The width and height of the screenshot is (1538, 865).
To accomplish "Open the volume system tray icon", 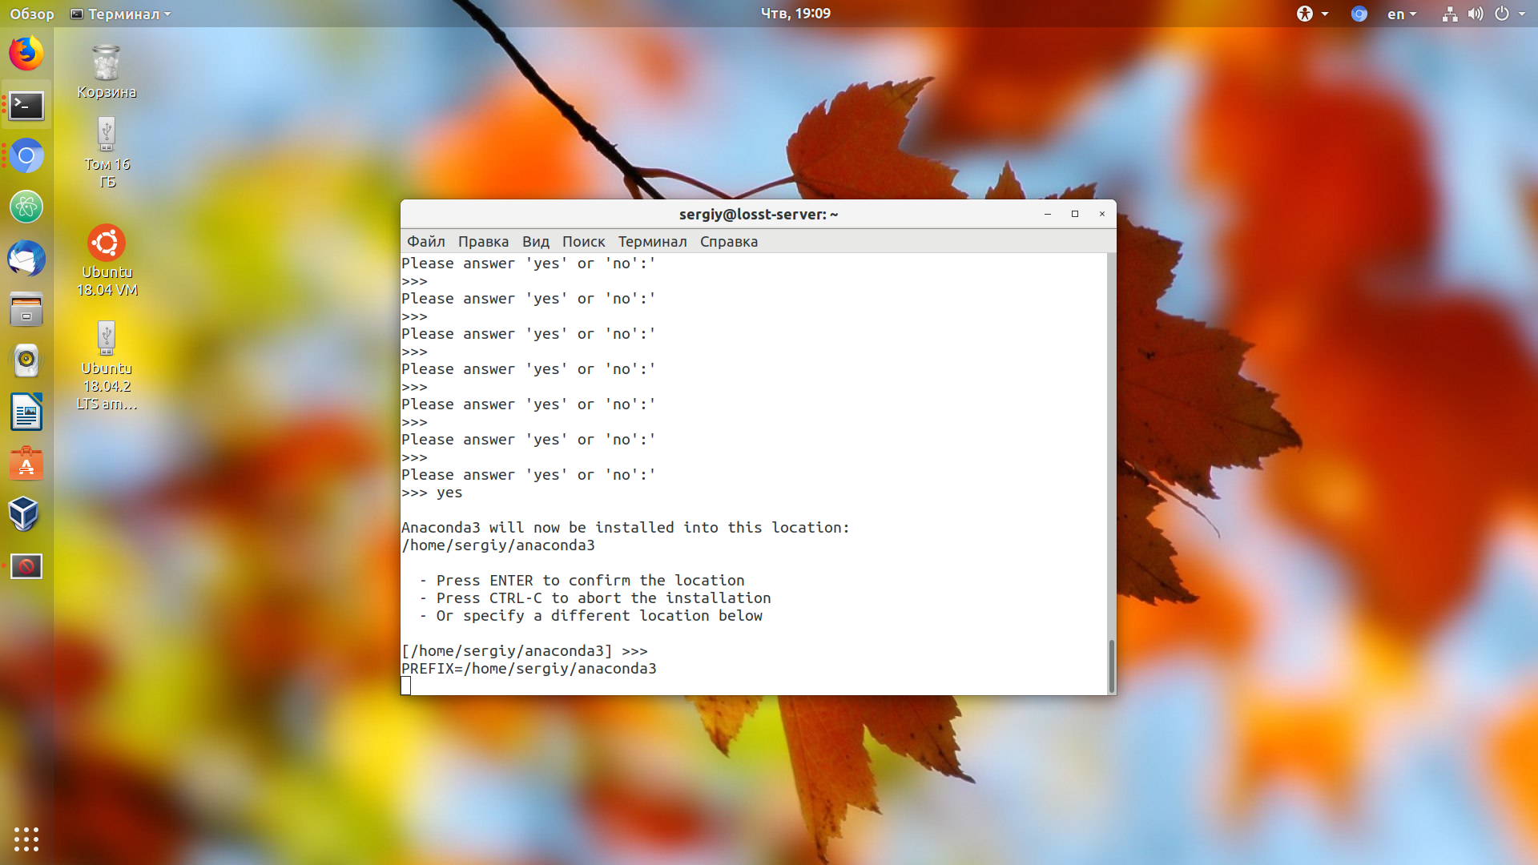I will click(1476, 14).
